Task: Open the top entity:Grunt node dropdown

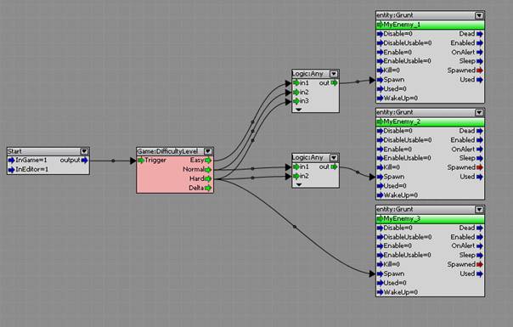Action: 479,15
